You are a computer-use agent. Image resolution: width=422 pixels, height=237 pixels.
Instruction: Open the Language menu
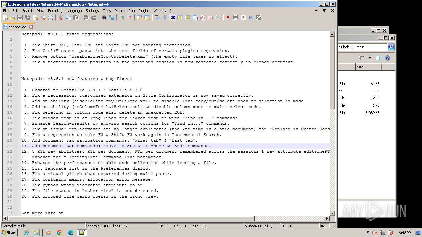pos(74,11)
